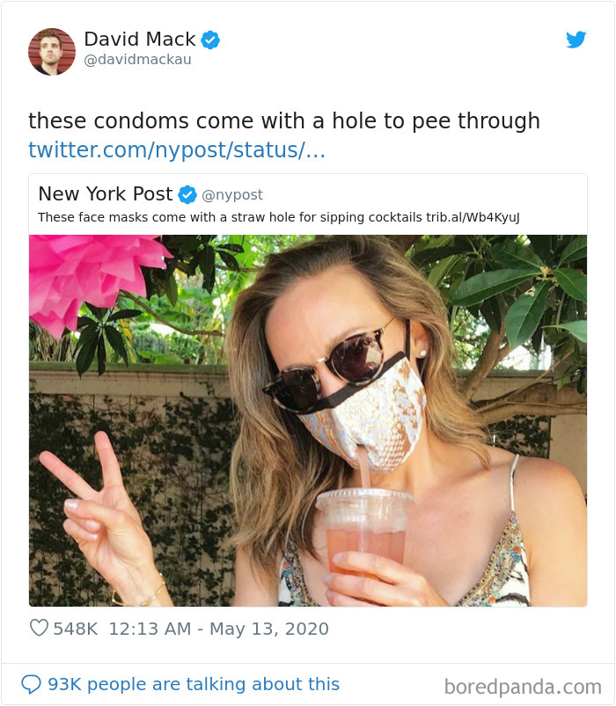Screen dimensions: 616x706
Task: Click David Mack's verified badge
Action: point(209,39)
